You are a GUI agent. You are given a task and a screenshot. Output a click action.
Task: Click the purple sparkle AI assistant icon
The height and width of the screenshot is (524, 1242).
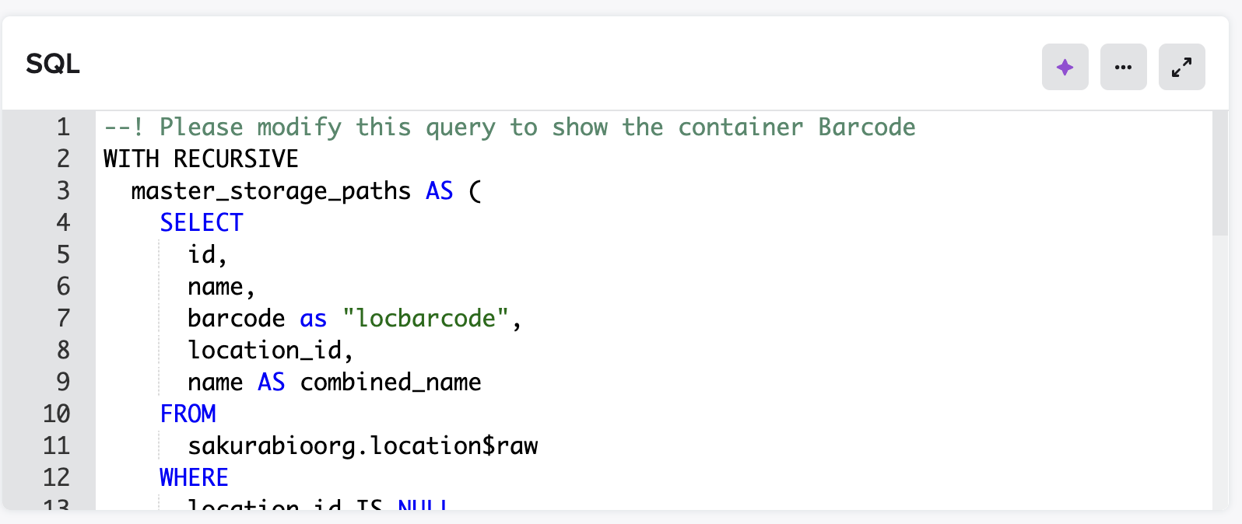point(1065,68)
